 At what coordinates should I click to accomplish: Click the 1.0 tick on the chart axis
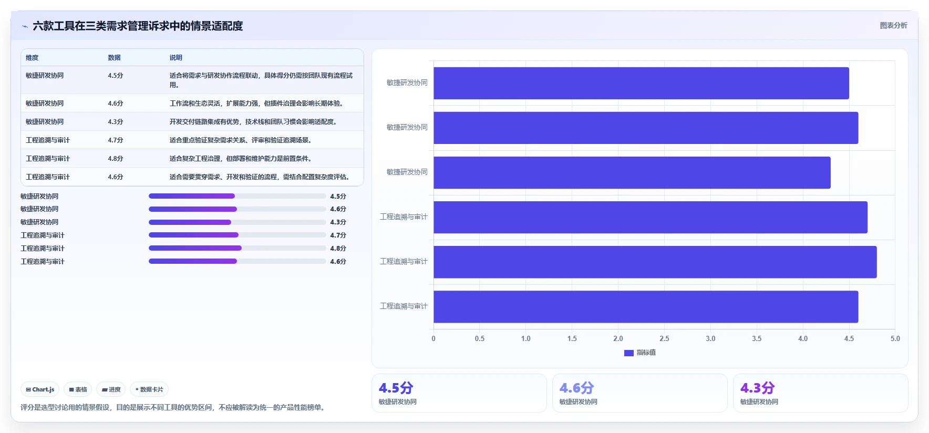pos(526,339)
